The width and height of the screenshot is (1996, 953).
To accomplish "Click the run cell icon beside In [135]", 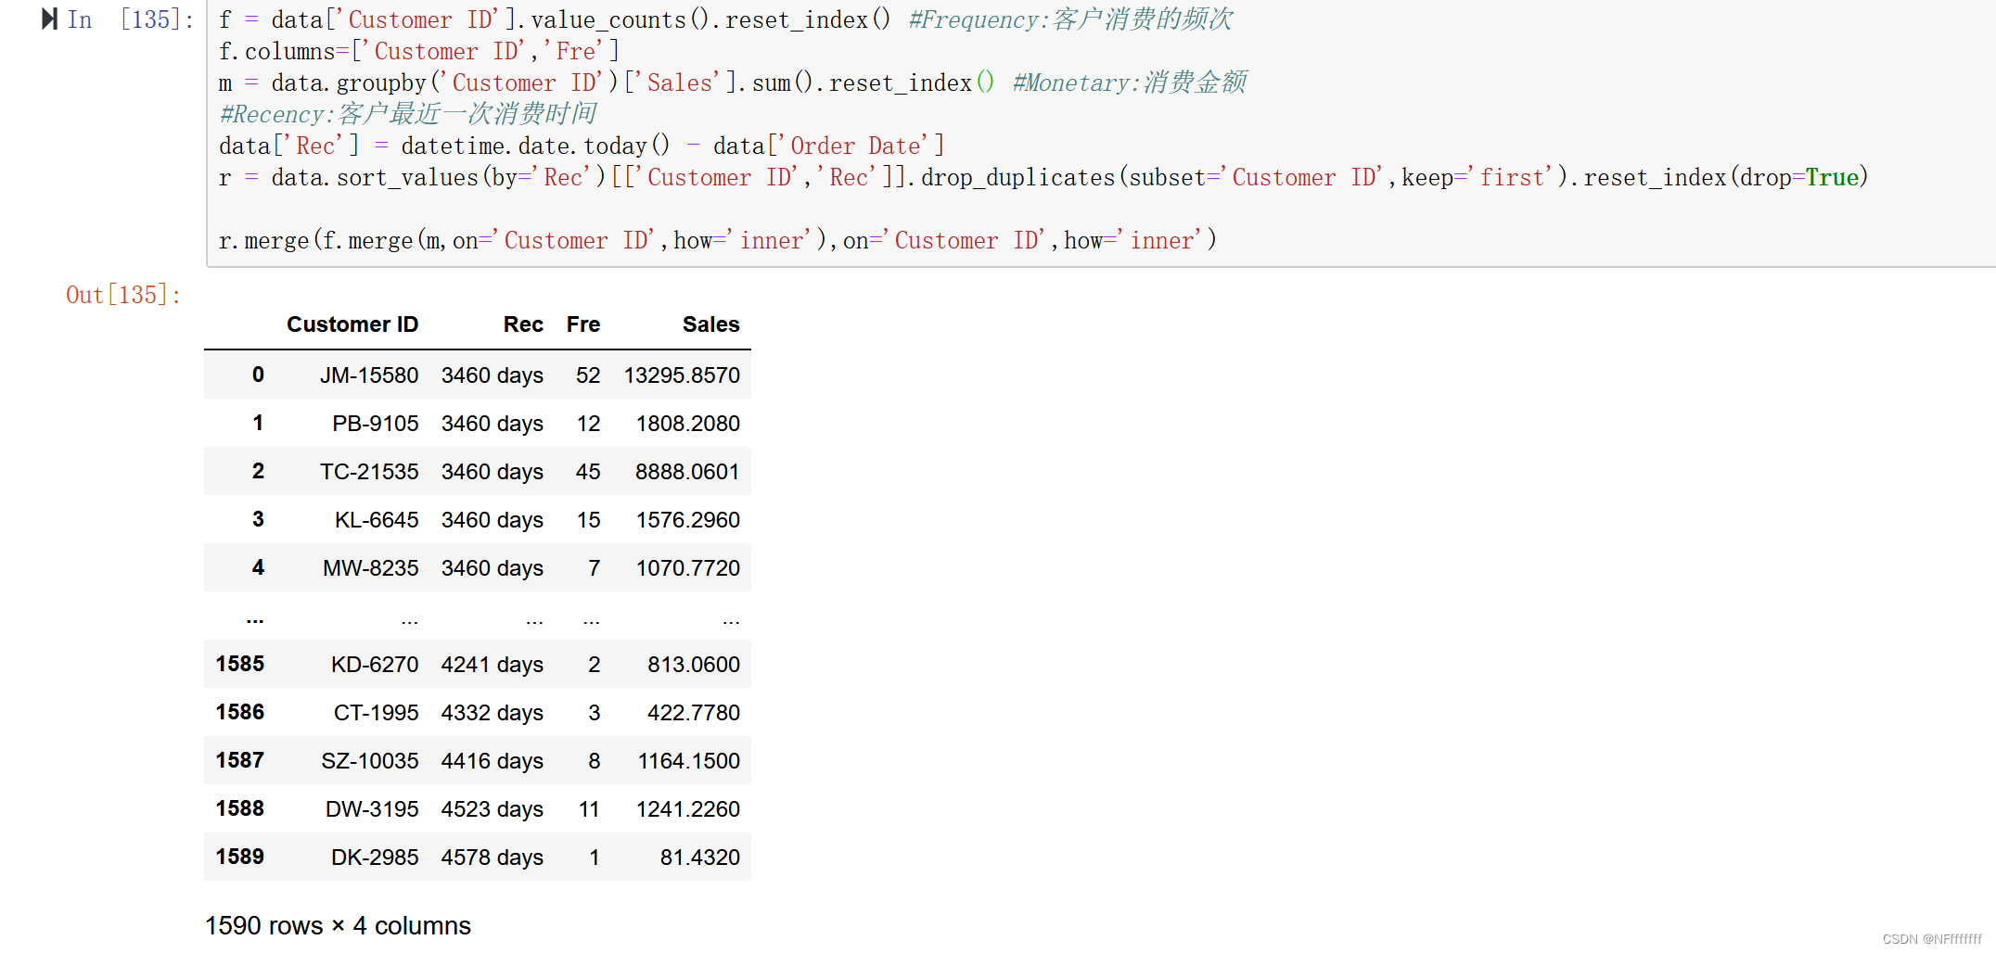I will (49, 19).
